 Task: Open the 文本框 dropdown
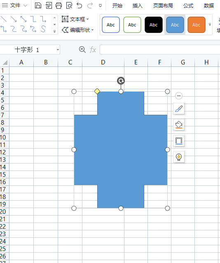(75, 19)
